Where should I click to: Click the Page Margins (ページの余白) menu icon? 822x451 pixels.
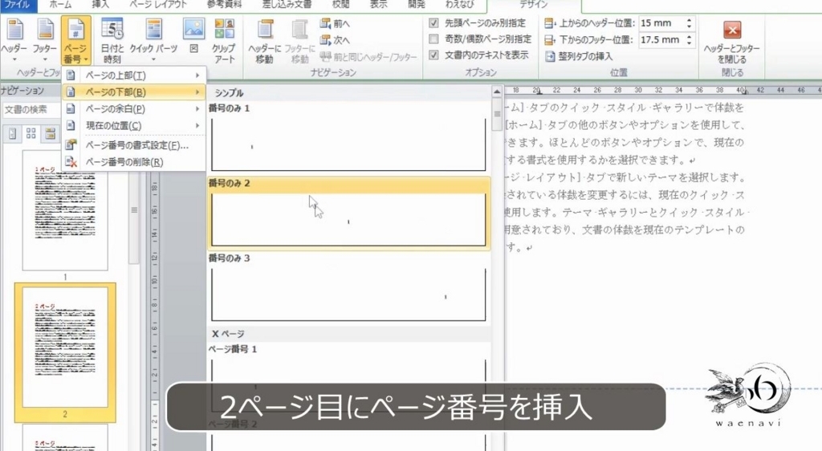tap(71, 109)
